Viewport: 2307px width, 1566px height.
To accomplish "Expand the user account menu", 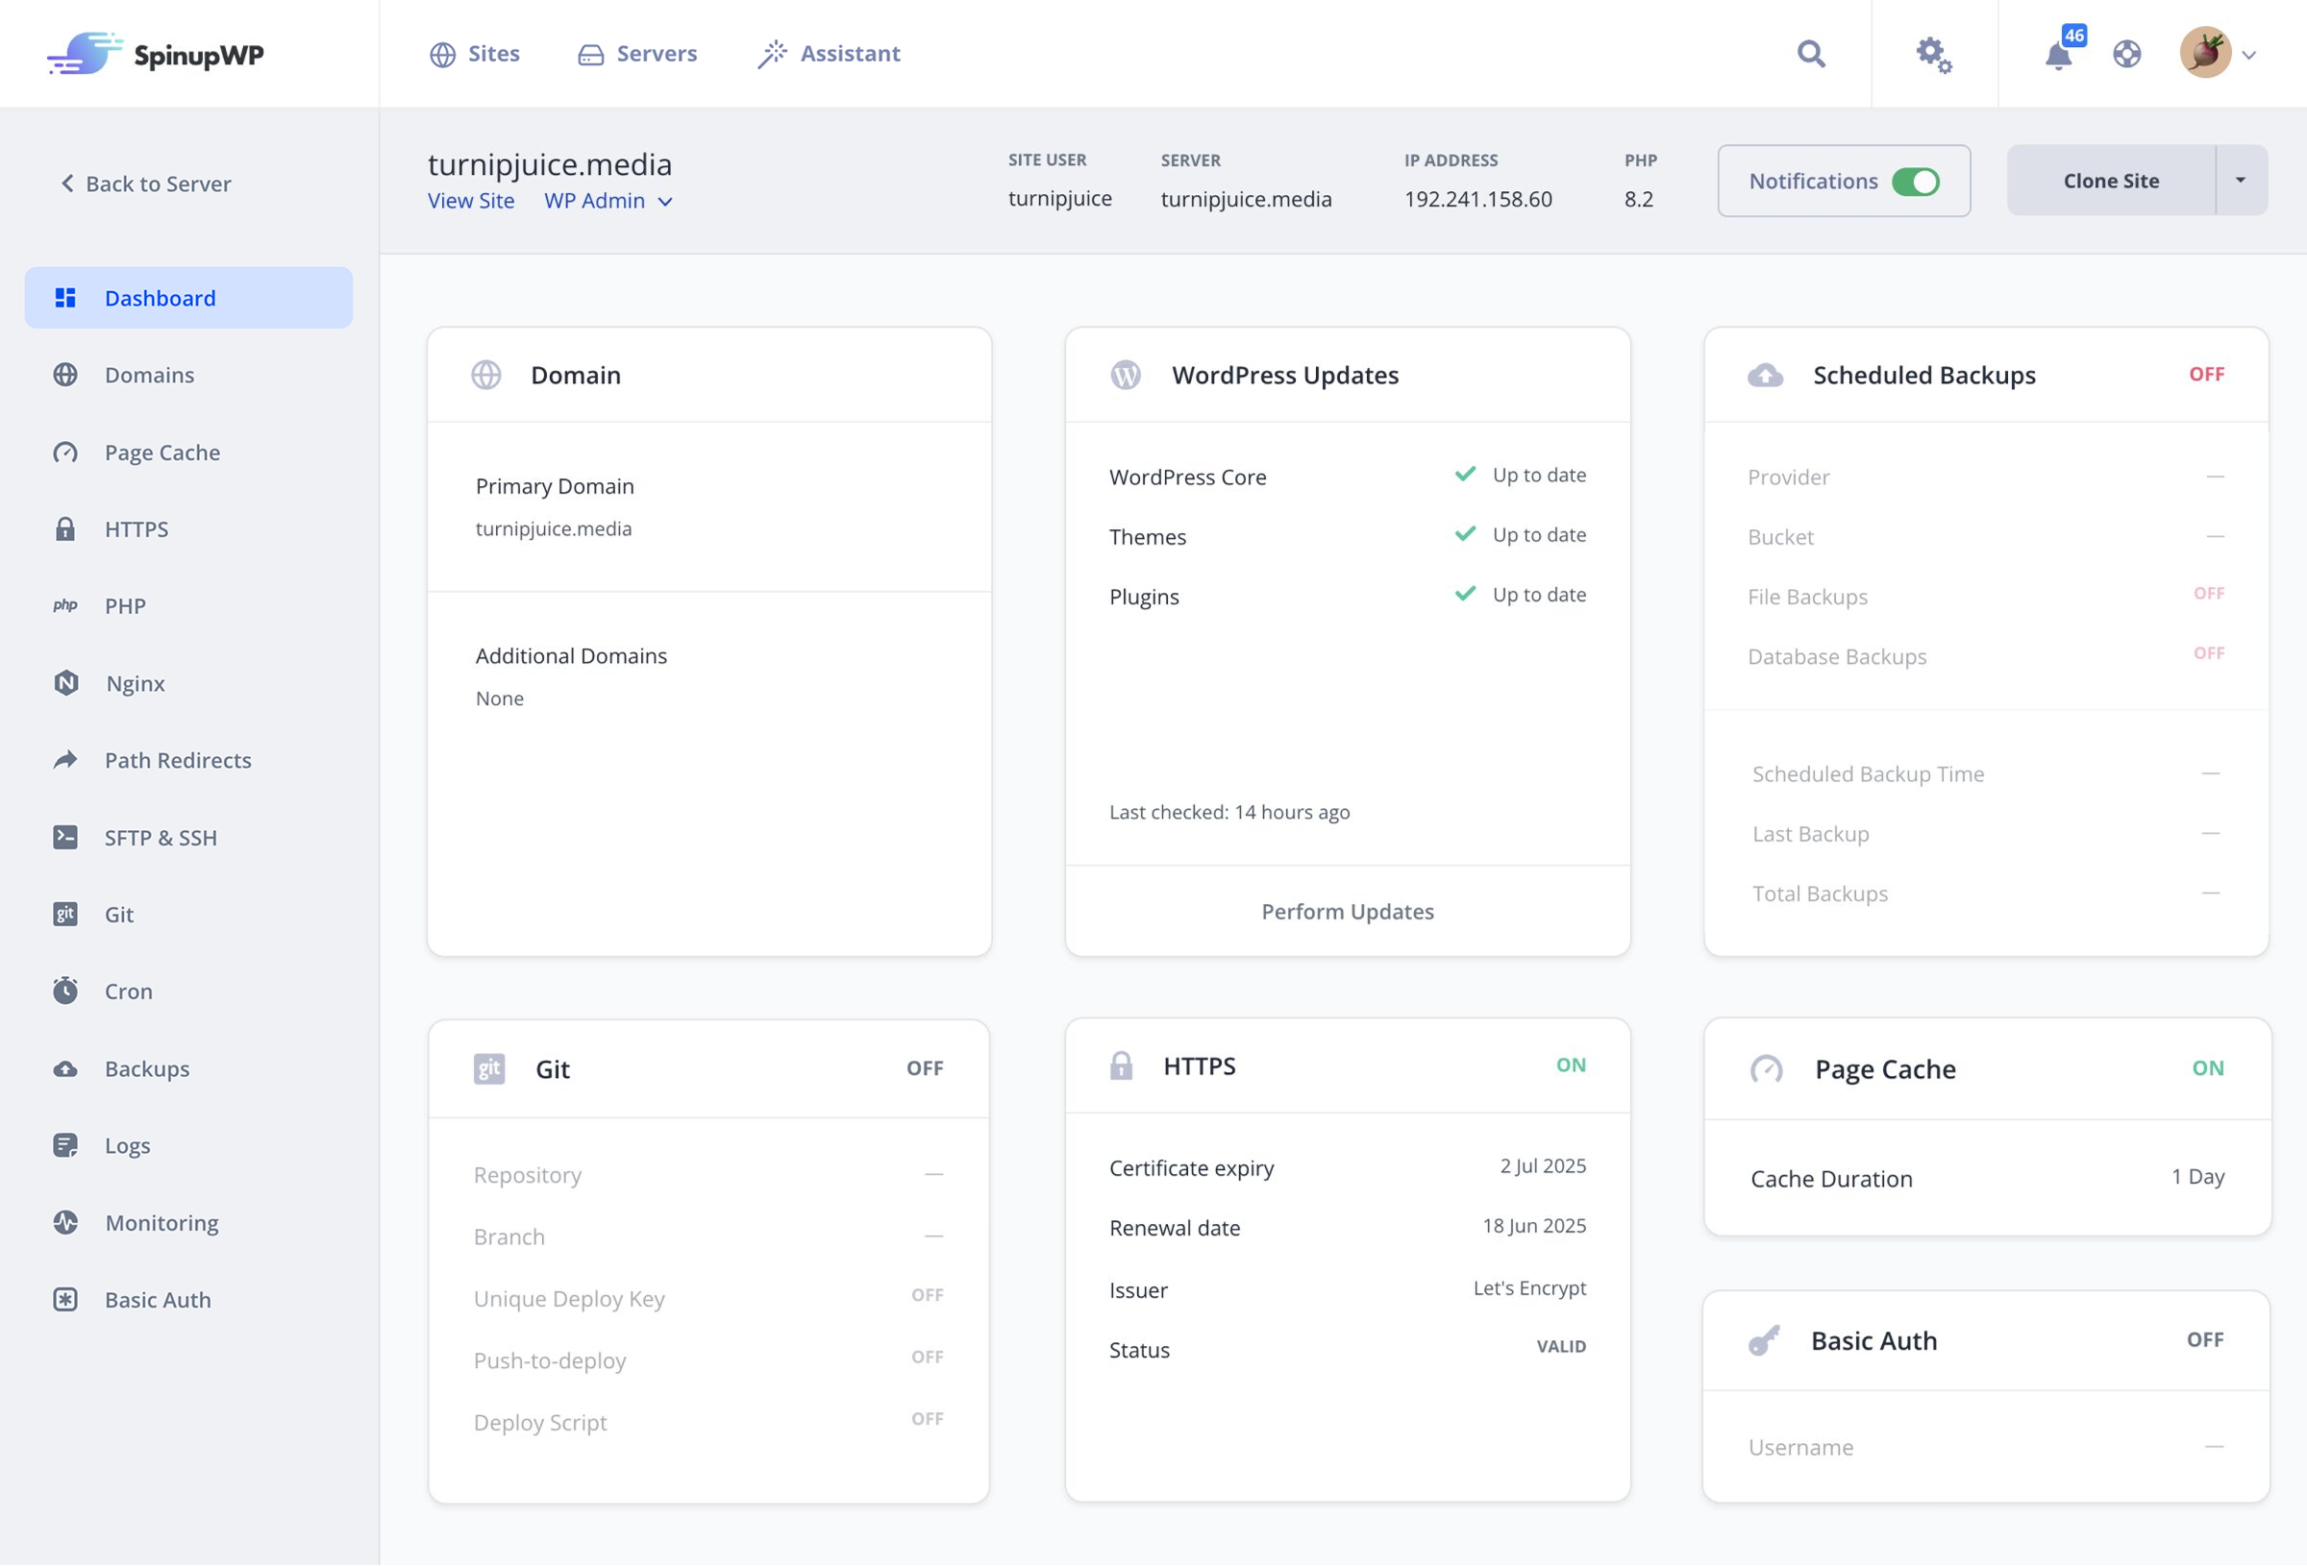I will click(2249, 55).
